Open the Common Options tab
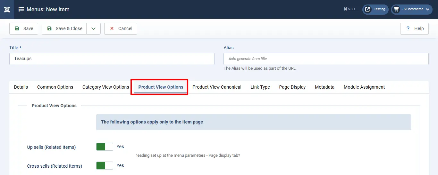Image resolution: width=438 pixels, height=175 pixels. coord(55,87)
